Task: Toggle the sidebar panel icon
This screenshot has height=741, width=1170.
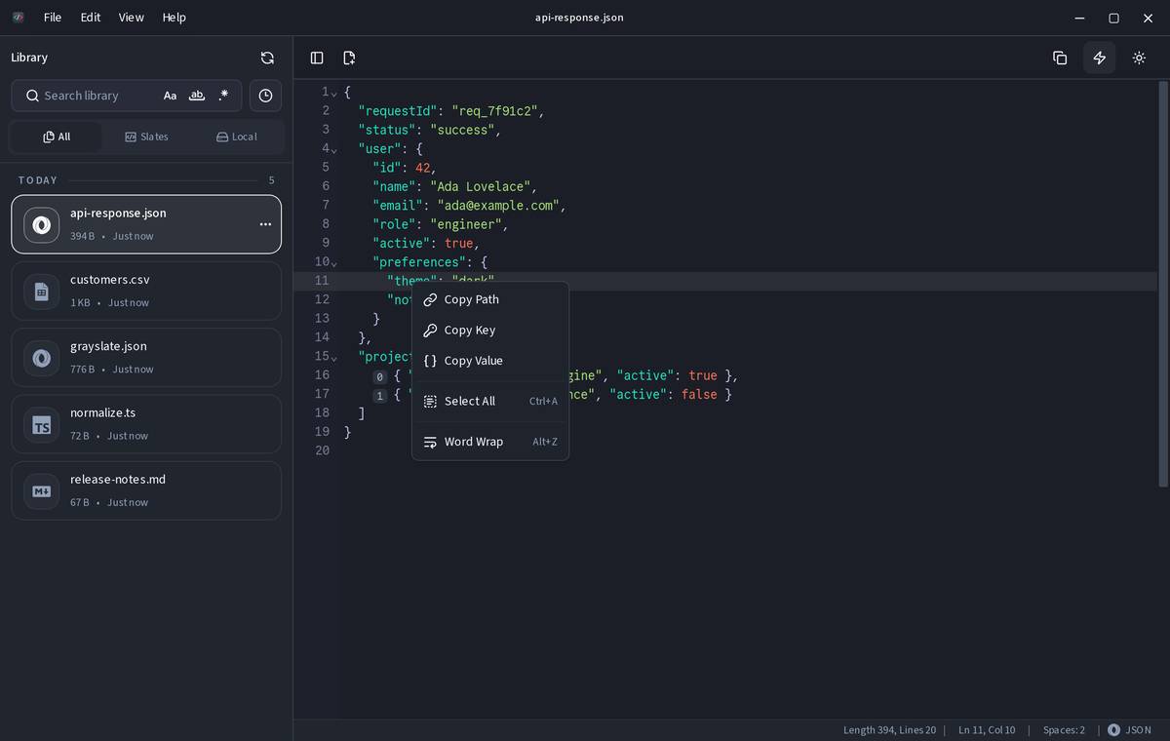Action: [x=317, y=58]
